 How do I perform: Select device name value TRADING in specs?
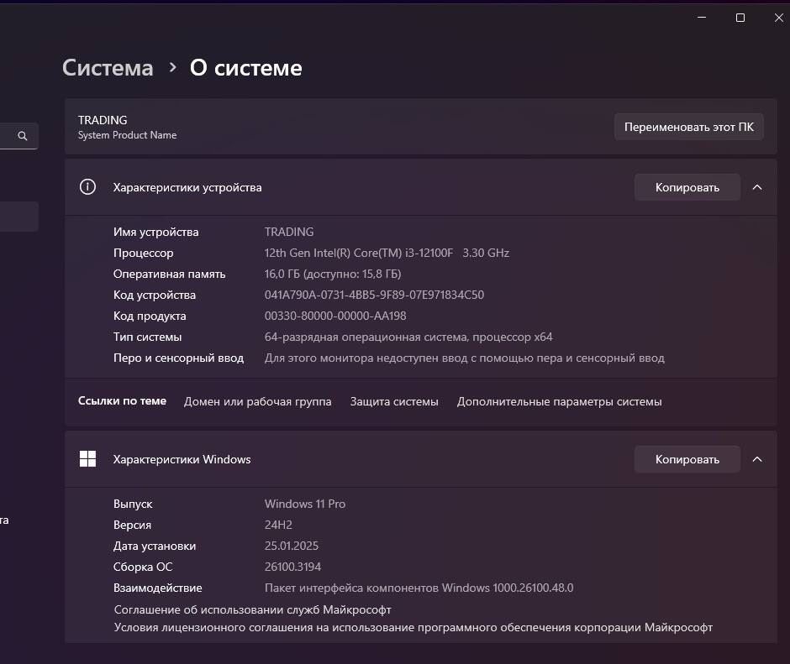coord(289,232)
